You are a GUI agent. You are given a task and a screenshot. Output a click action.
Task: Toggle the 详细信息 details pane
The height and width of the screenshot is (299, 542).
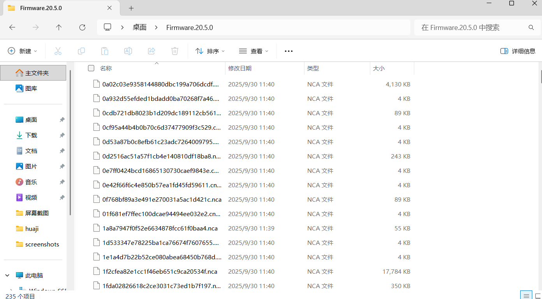[517, 51]
